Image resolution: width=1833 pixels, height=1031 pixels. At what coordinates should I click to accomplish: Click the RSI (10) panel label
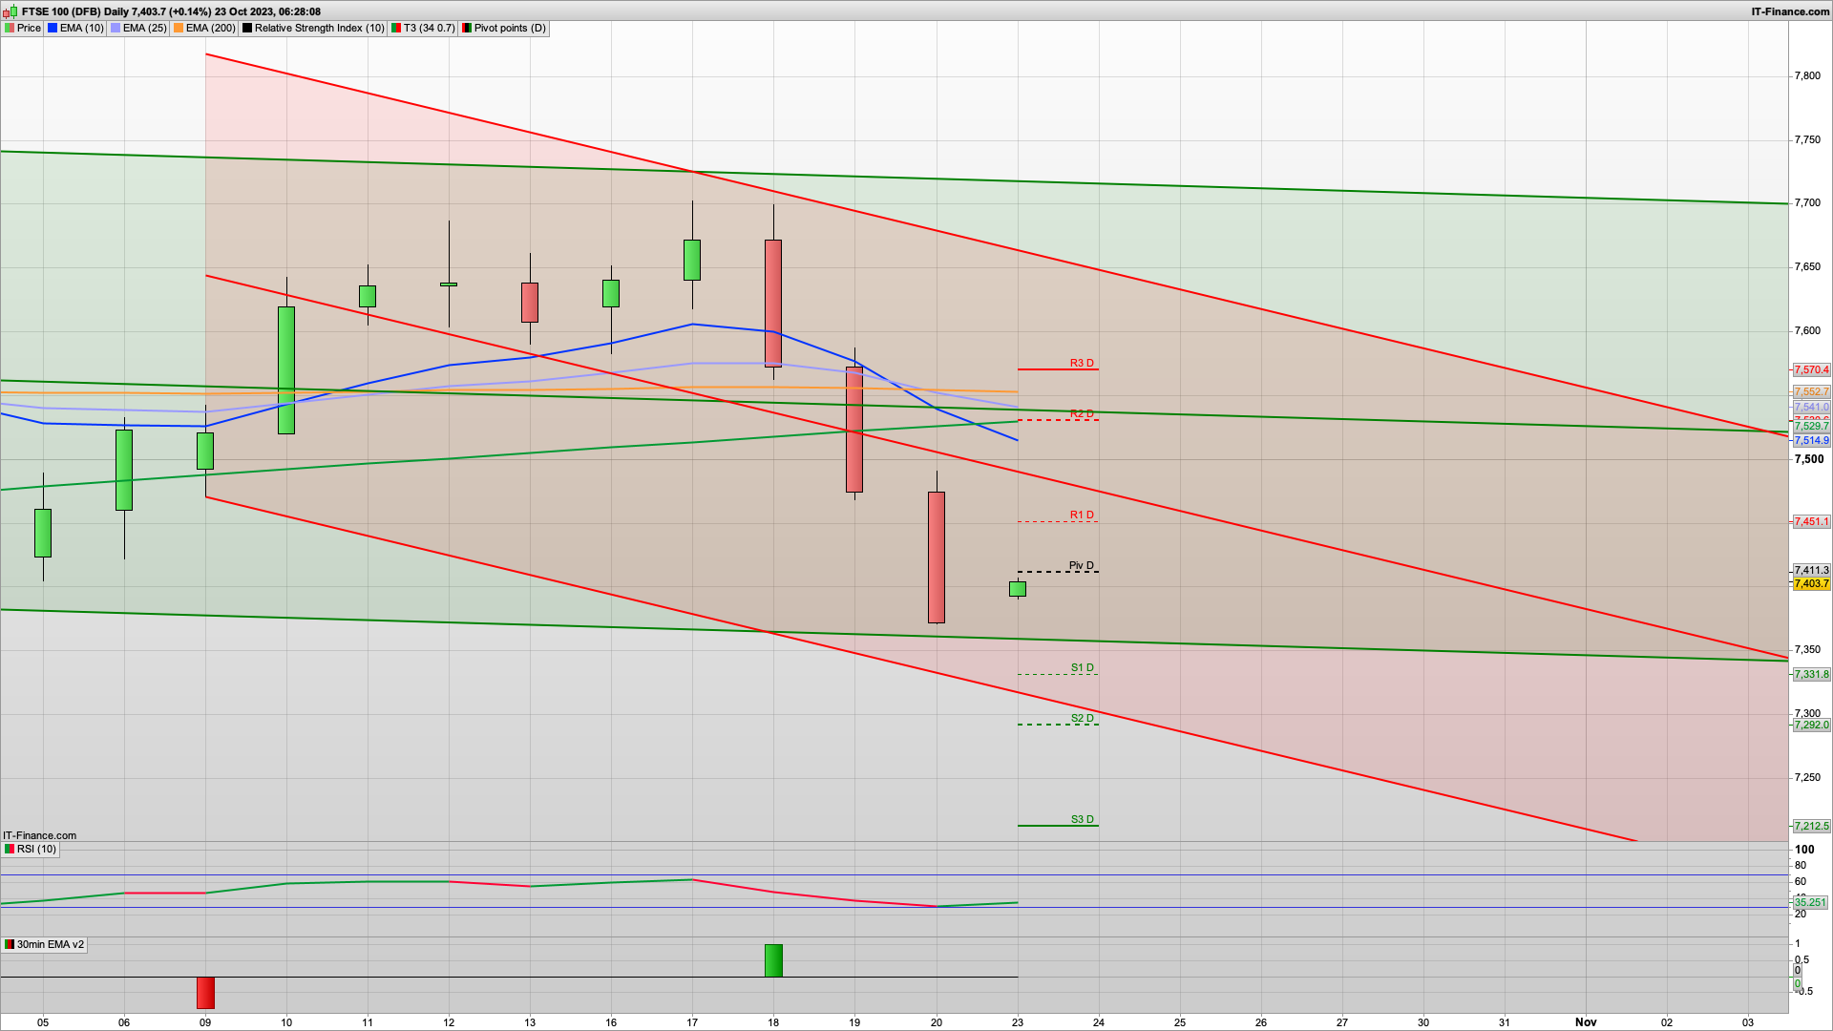31,849
